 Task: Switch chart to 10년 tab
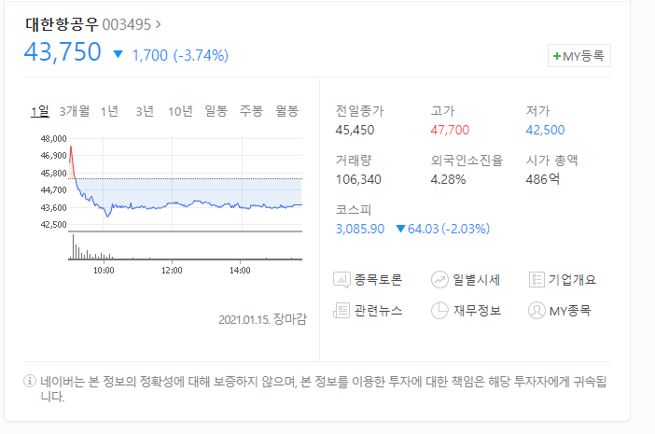click(x=180, y=111)
